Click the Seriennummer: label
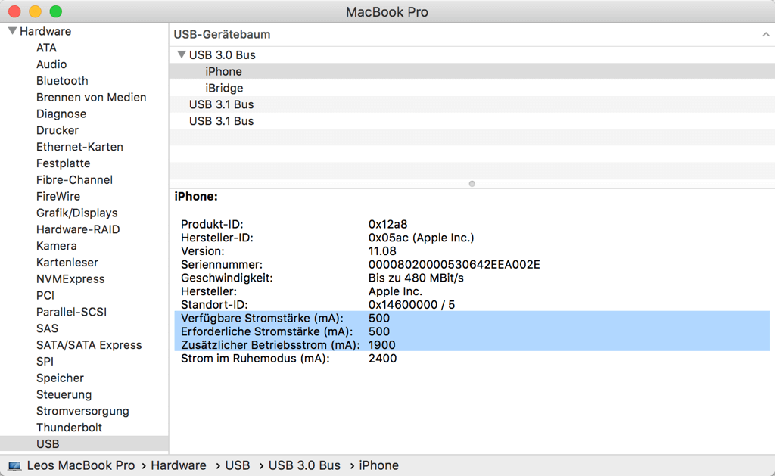Viewport: 775px width, 476px height. 222,264
